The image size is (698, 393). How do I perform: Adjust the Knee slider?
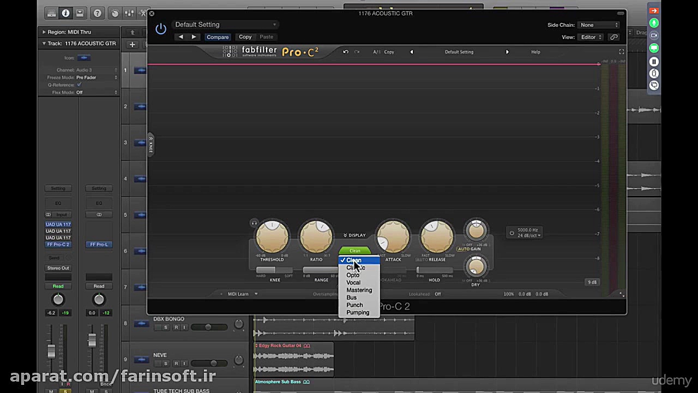coord(274,270)
